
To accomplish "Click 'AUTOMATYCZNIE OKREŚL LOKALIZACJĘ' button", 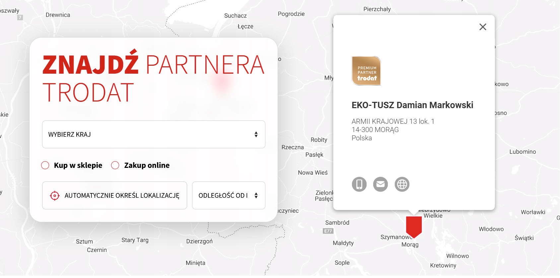I will [x=114, y=195].
